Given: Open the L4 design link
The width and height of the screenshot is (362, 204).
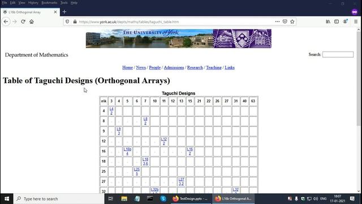Looking at the screenshot, I should [111, 111].
